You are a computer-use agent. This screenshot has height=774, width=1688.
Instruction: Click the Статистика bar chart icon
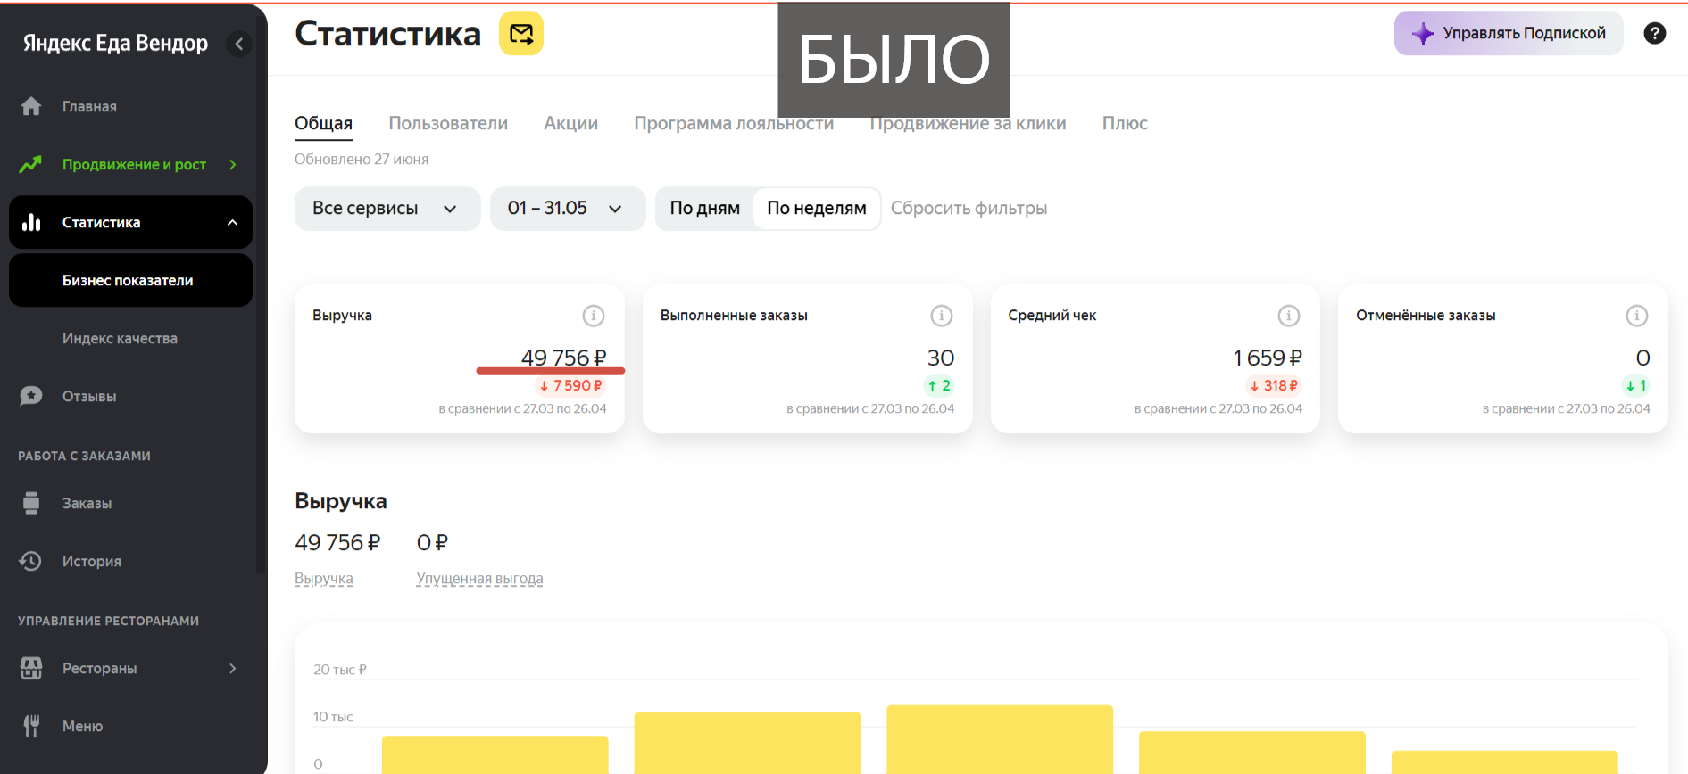click(x=31, y=222)
